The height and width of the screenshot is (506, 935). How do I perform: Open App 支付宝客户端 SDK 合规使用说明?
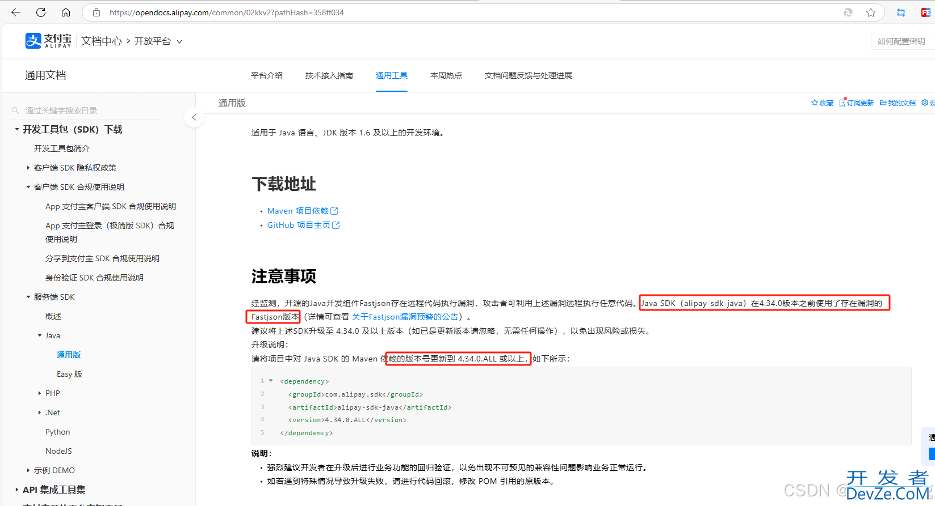point(111,206)
